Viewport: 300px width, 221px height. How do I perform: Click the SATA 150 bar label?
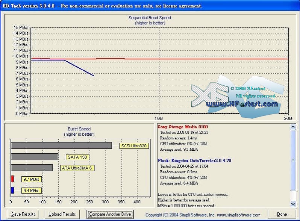click(x=78, y=157)
